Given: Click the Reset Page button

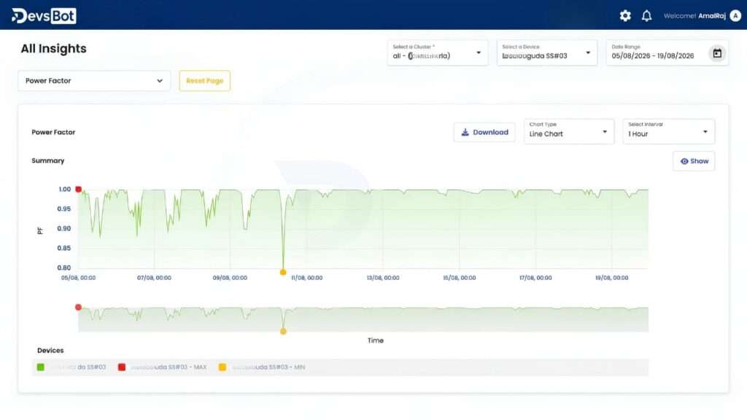Looking at the screenshot, I should [x=204, y=81].
